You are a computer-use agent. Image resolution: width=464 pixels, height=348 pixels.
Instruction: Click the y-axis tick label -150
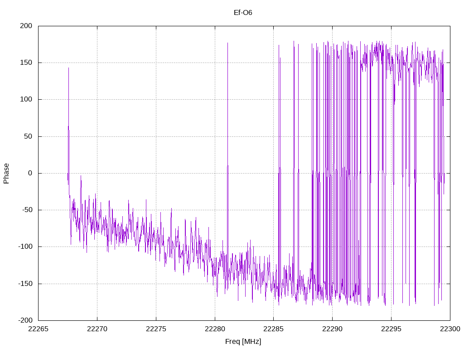coord(25,284)
